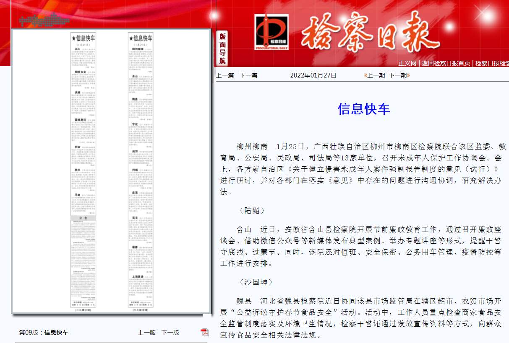This screenshot has width=509, height=343.
Task: Click the 检察日报 calligraphy masthead title
Action: 364,32
